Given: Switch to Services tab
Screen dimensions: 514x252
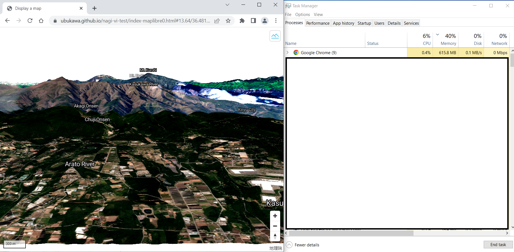Looking at the screenshot, I should coord(411,23).
